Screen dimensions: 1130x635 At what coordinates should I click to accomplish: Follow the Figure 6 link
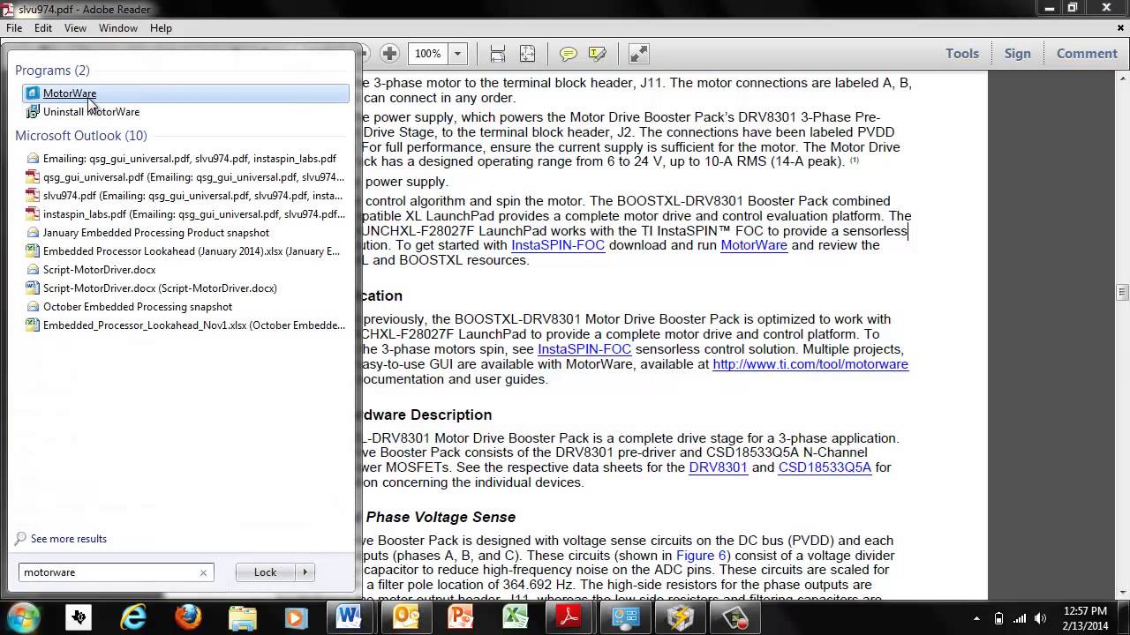[x=701, y=556]
